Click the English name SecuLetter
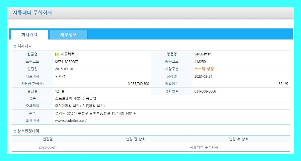The width and height of the screenshot is (301, 161). coord(202,54)
